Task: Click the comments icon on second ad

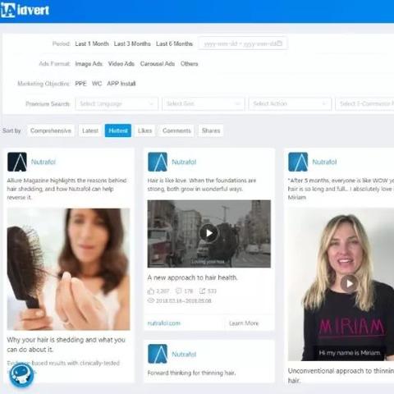Action: pyautogui.click(x=178, y=291)
